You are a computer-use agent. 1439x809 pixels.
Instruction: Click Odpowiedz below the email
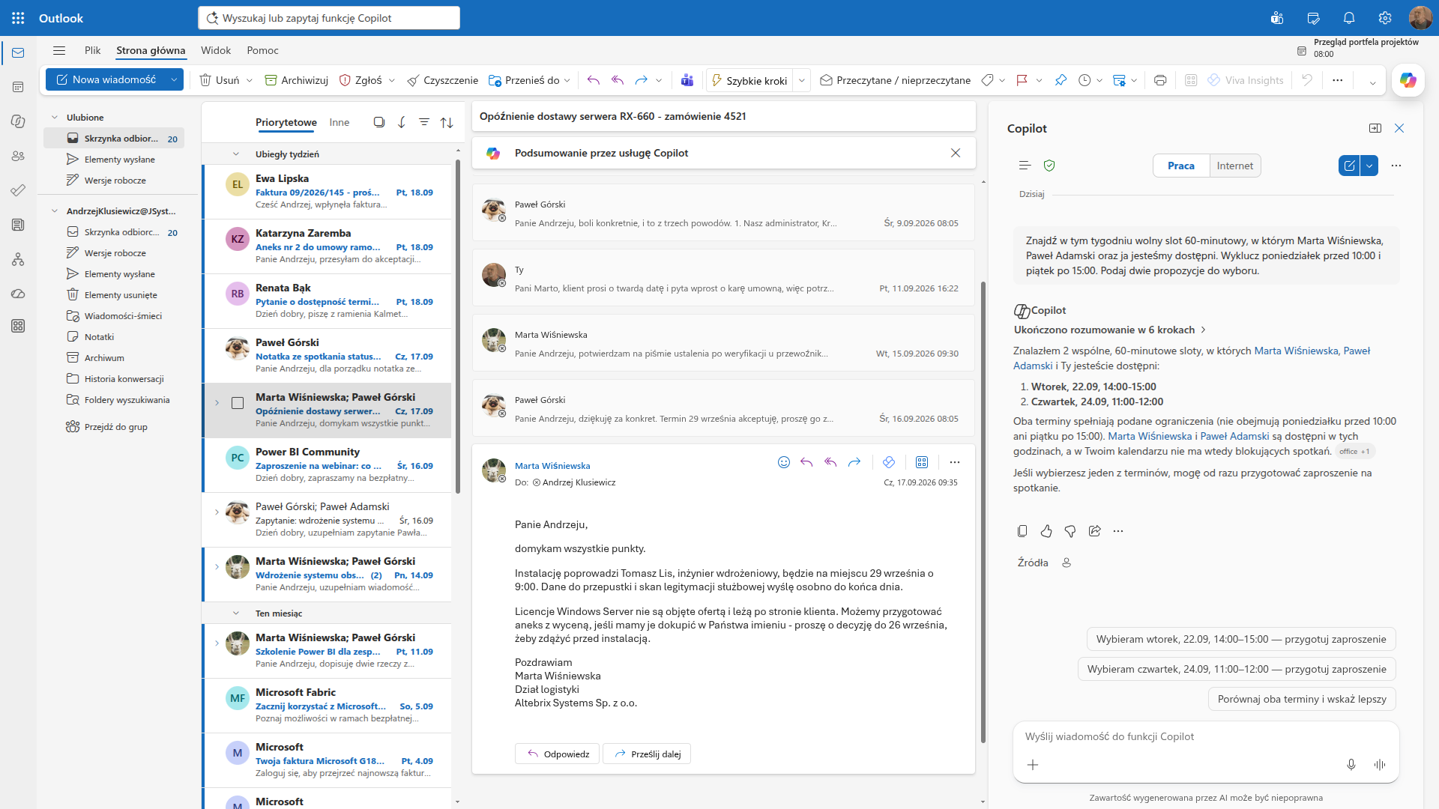557,754
